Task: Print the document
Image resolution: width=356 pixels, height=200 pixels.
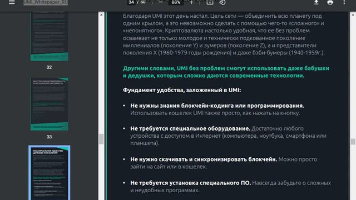Action: coord(330,2)
